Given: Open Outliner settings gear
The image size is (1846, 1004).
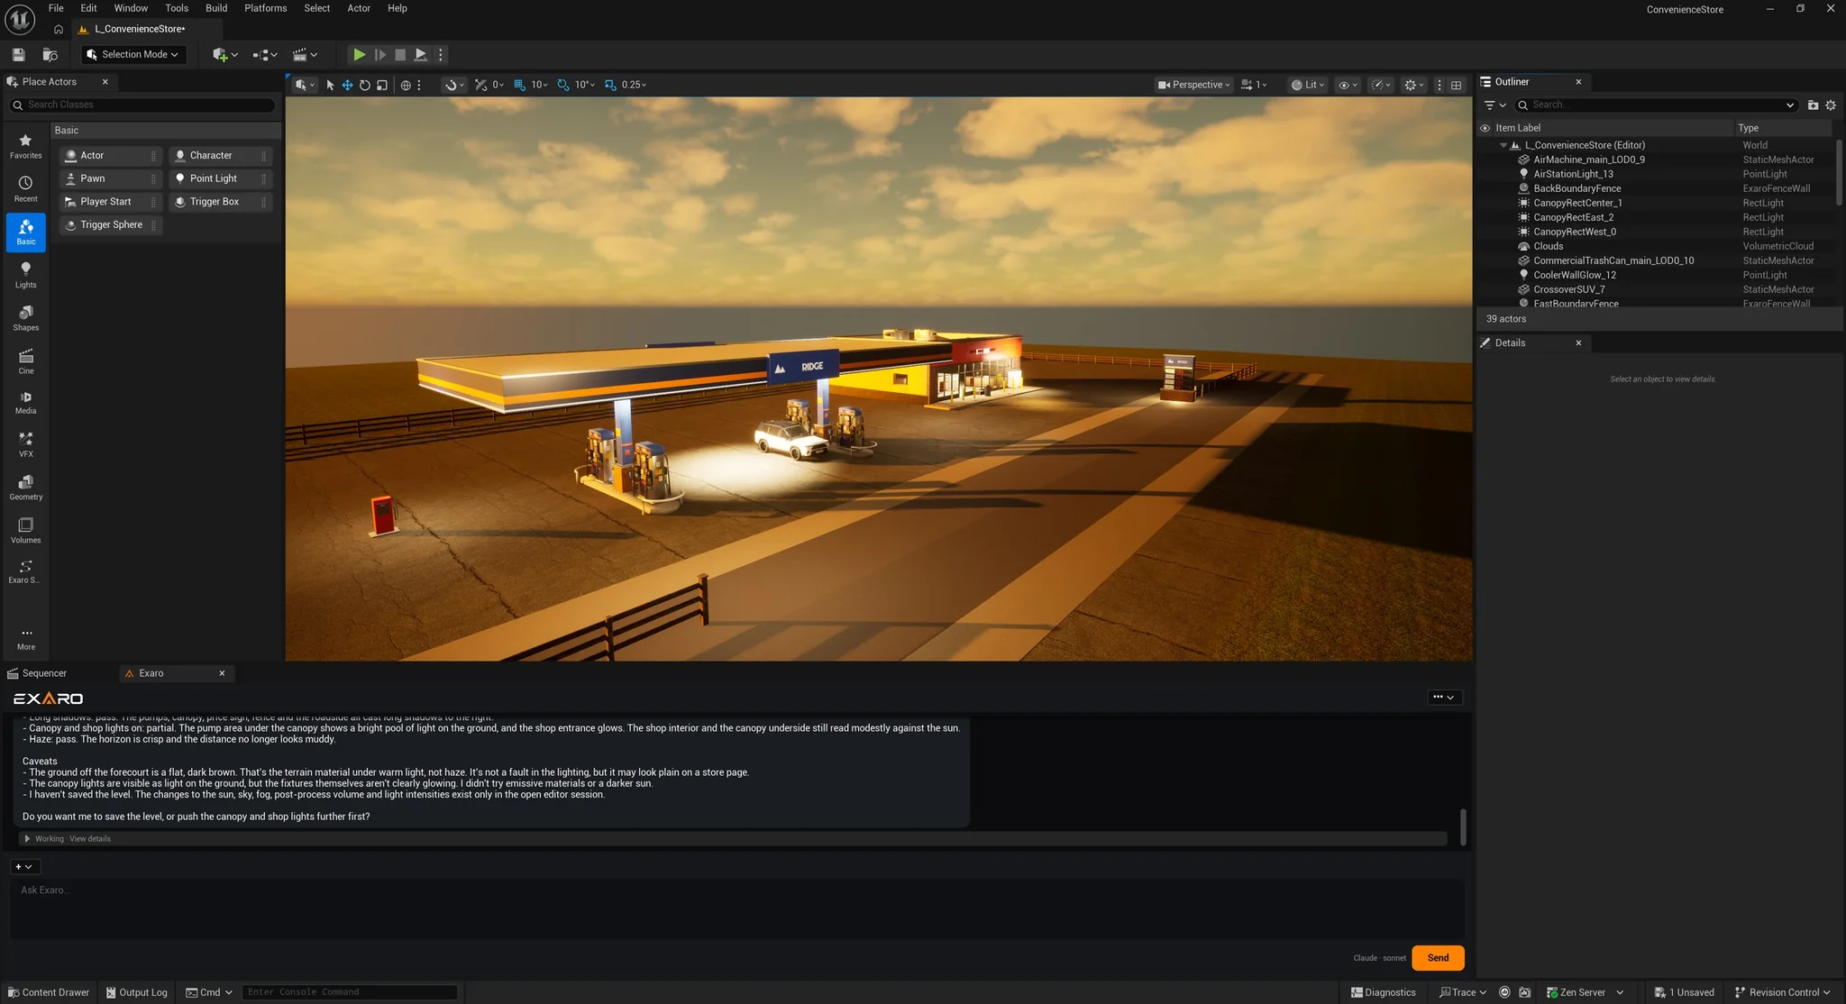Looking at the screenshot, I should point(1831,105).
